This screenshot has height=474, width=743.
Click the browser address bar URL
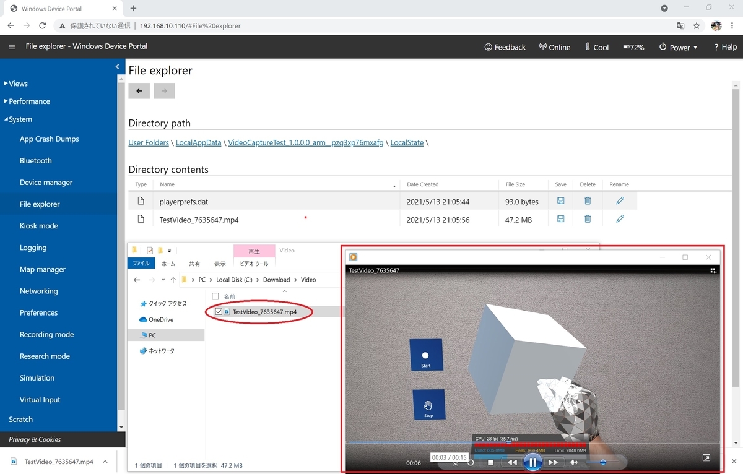191,26
